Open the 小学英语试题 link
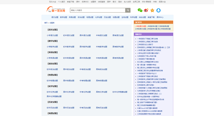 pos(52,58)
